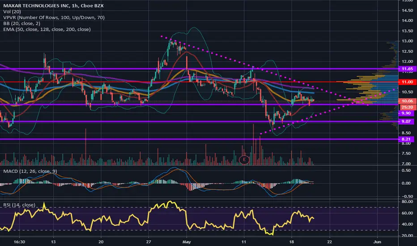The width and height of the screenshot is (417, 246).
Task: Click the 13.00 price scale value
Action: (x=408, y=41)
